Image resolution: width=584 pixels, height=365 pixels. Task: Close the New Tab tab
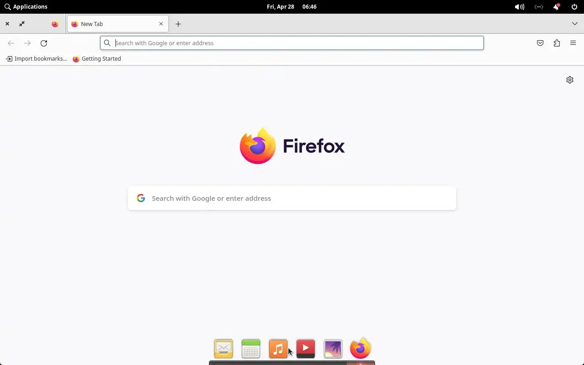(x=161, y=24)
